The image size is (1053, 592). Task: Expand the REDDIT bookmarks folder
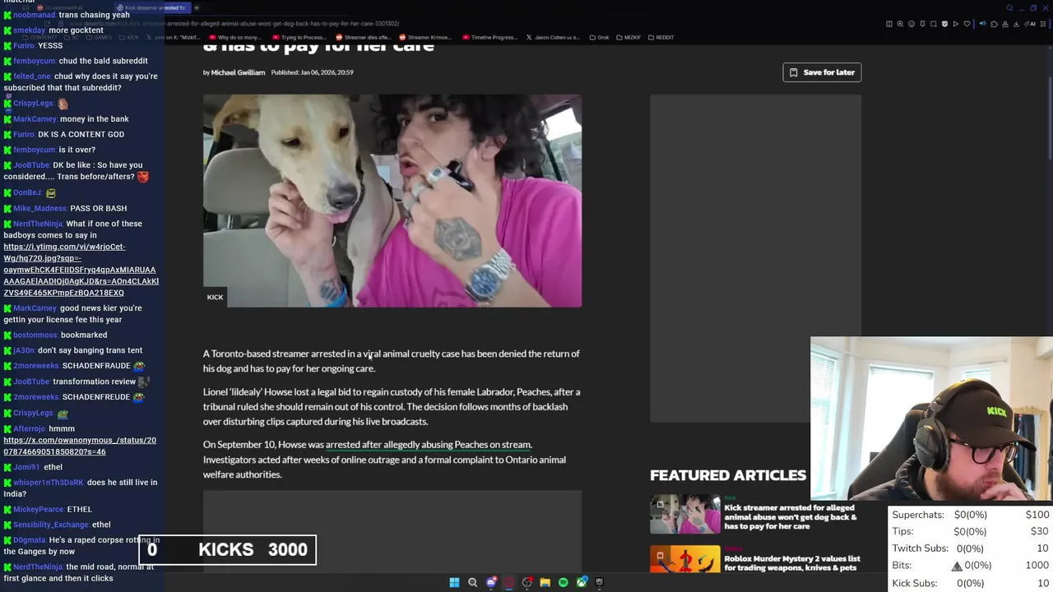tap(661, 37)
